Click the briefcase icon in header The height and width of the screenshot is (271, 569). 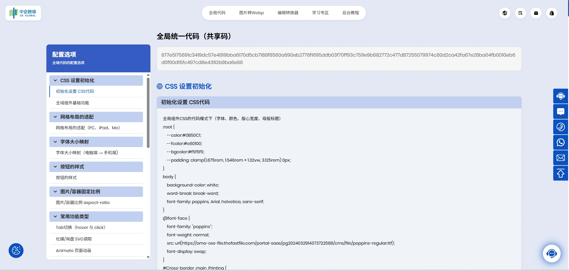click(536, 13)
